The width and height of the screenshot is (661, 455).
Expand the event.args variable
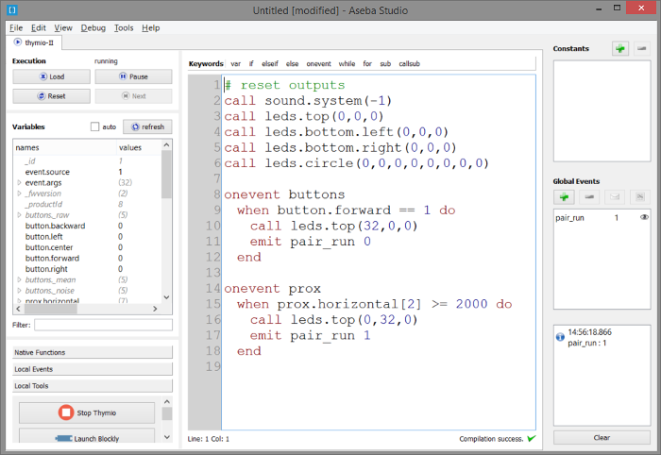tap(19, 181)
